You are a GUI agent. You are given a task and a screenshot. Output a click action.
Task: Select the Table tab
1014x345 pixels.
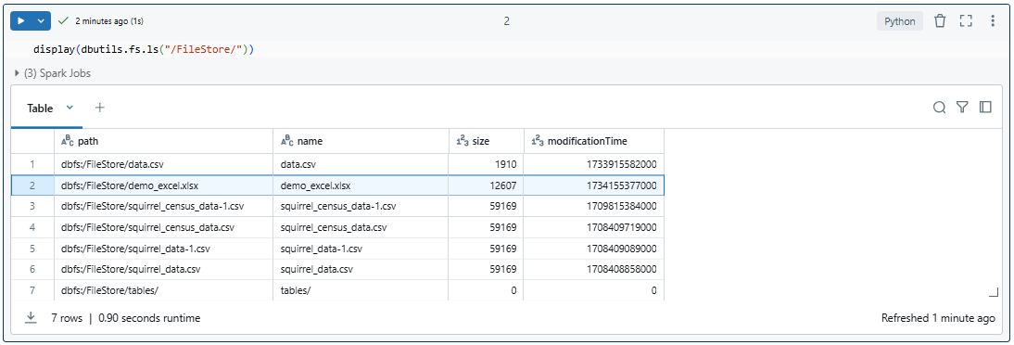tap(40, 109)
